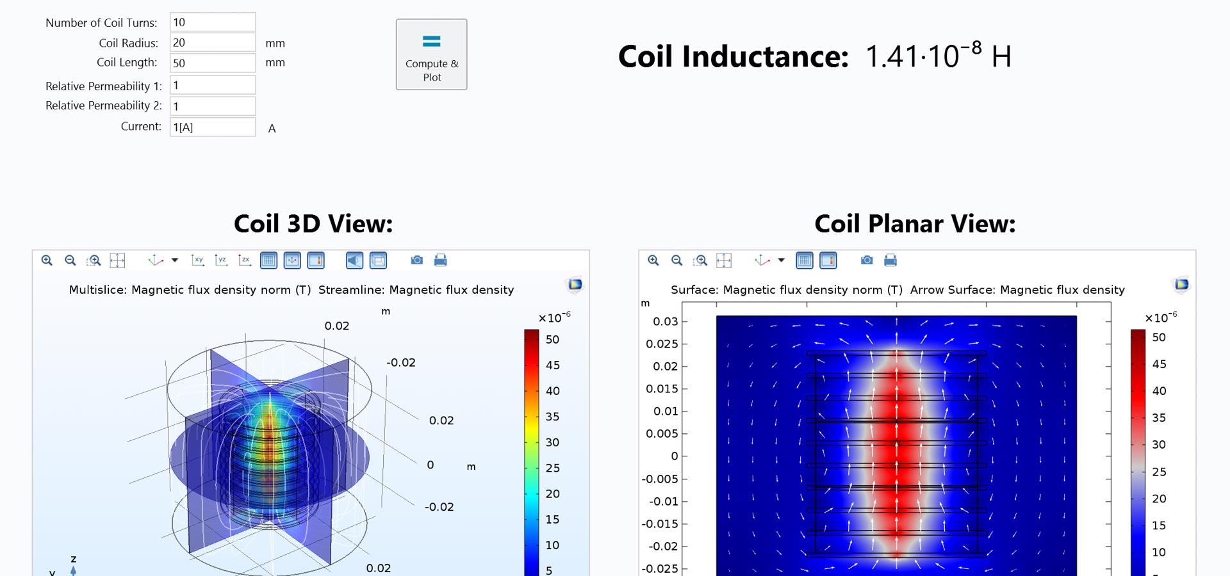Click Zoom Out in 3D View toolbar
This screenshot has width=1230, height=576.
[70, 260]
